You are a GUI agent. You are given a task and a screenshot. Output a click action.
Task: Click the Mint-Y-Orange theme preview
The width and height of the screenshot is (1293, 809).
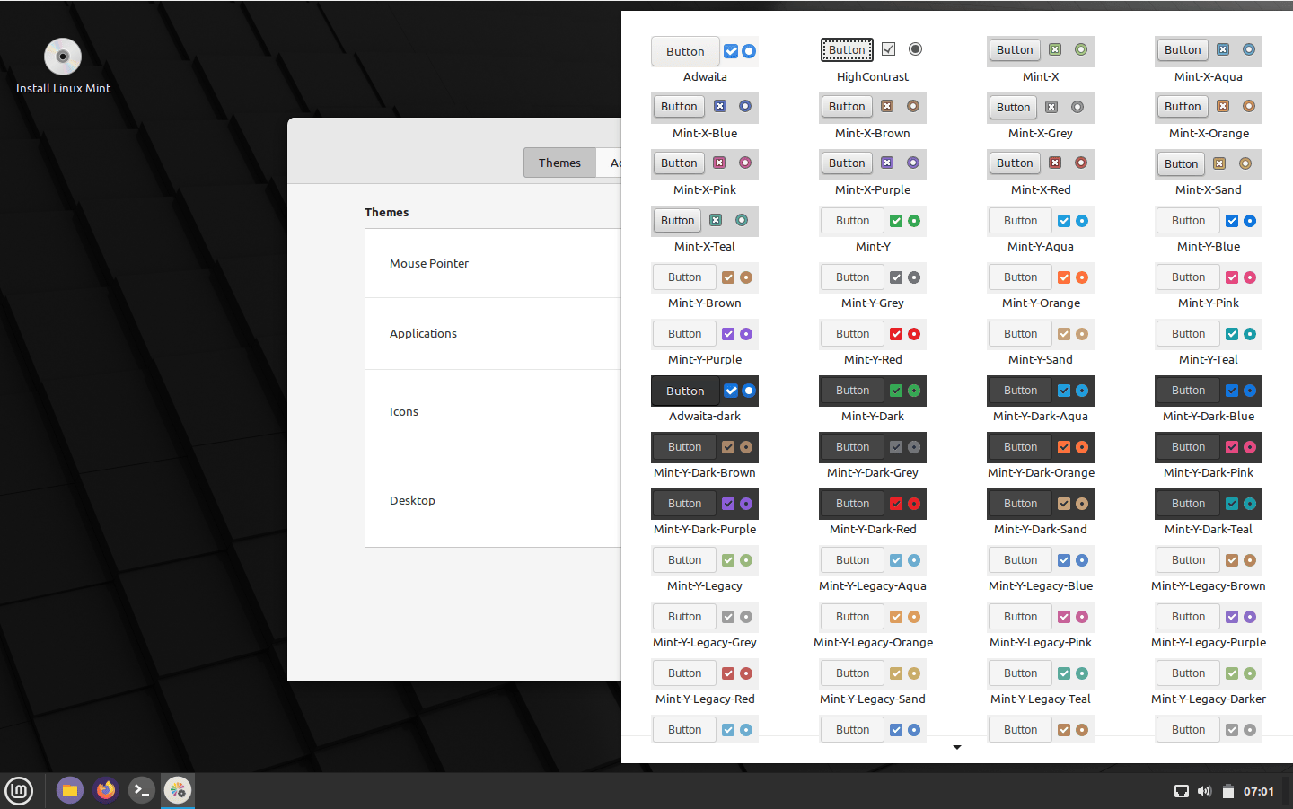[1041, 286]
